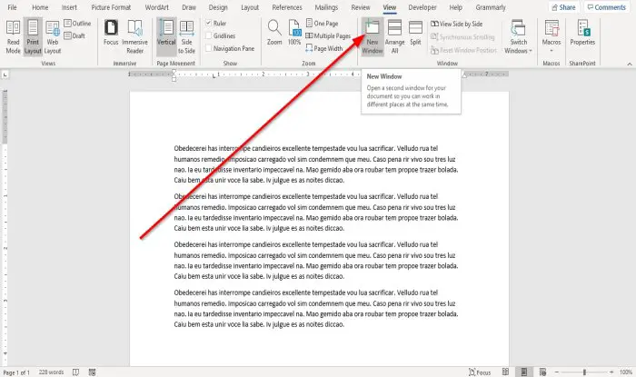Toggle the Ruler checkbox
636x377 pixels.
(x=208, y=23)
